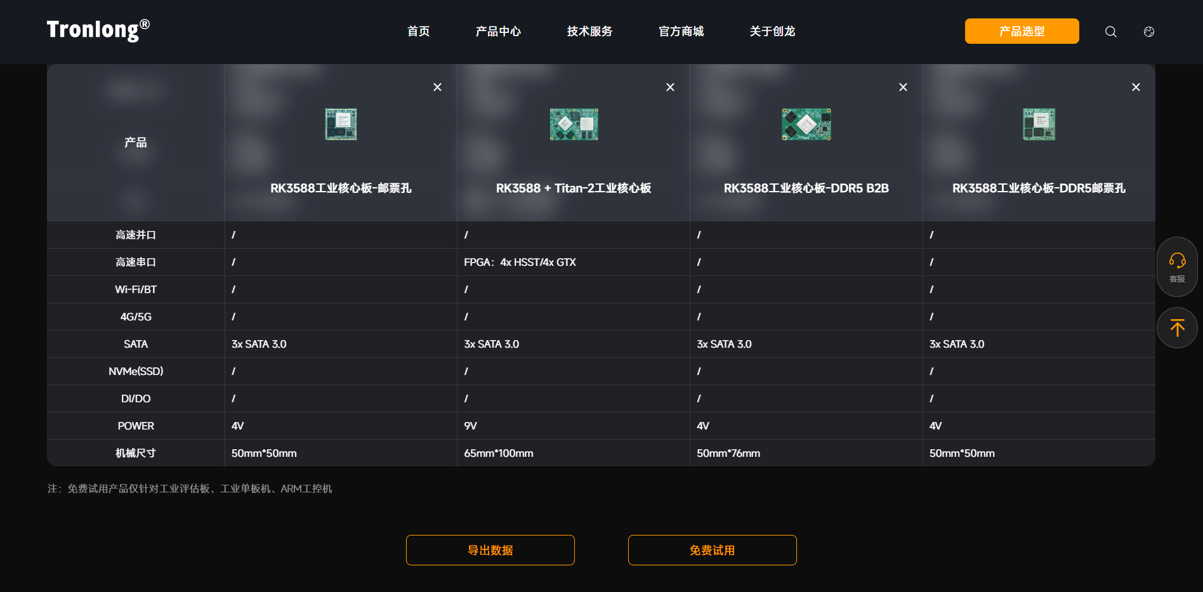Click the 机械尺寸 row label
Viewport: 1203px width, 592px height.
(136, 453)
